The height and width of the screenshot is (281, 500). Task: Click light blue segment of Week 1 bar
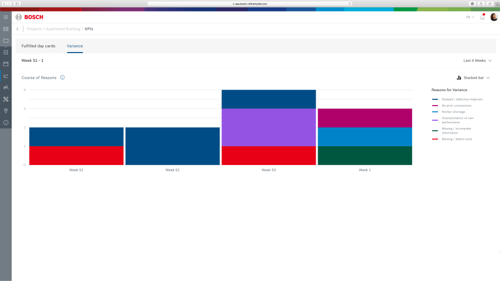[365, 137]
